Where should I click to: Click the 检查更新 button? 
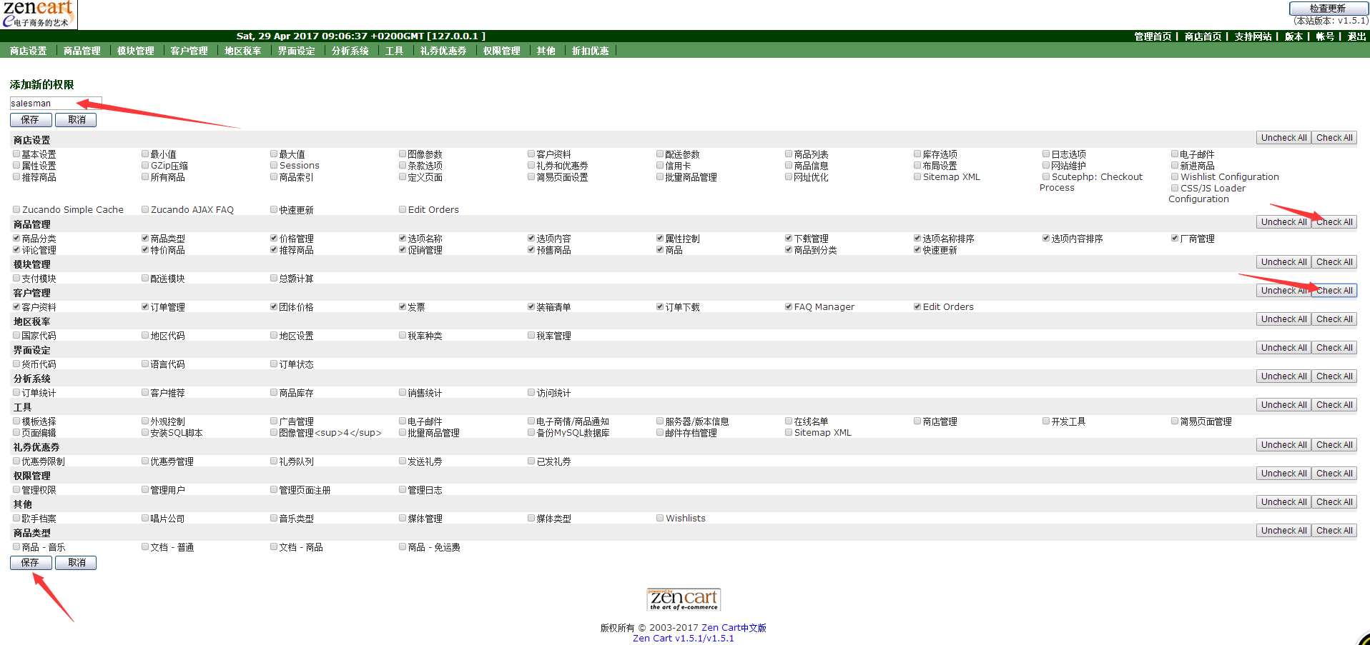tap(1327, 9)
